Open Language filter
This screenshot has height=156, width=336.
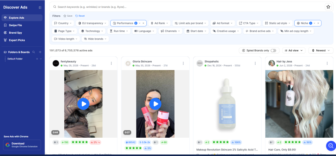click(144, 31)
